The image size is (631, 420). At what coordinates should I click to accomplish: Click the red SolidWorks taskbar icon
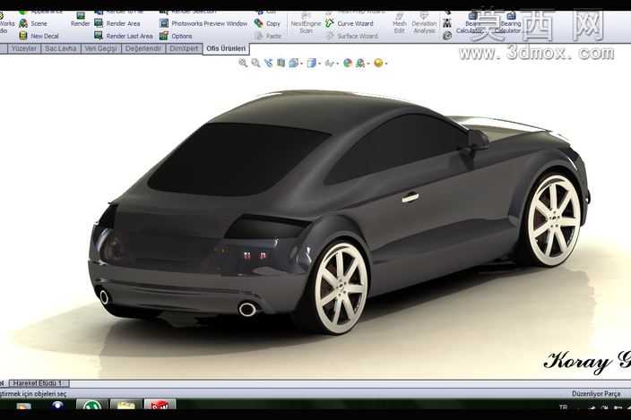[160, 405]
